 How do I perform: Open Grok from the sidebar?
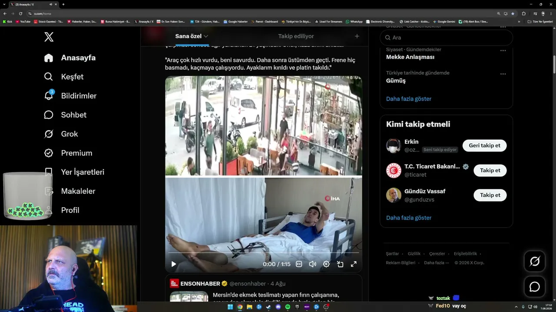point(61,134)
